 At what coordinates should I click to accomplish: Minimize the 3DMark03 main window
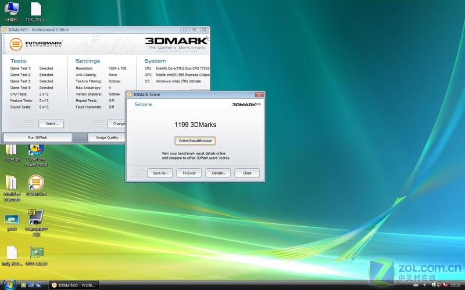(184, 30)
